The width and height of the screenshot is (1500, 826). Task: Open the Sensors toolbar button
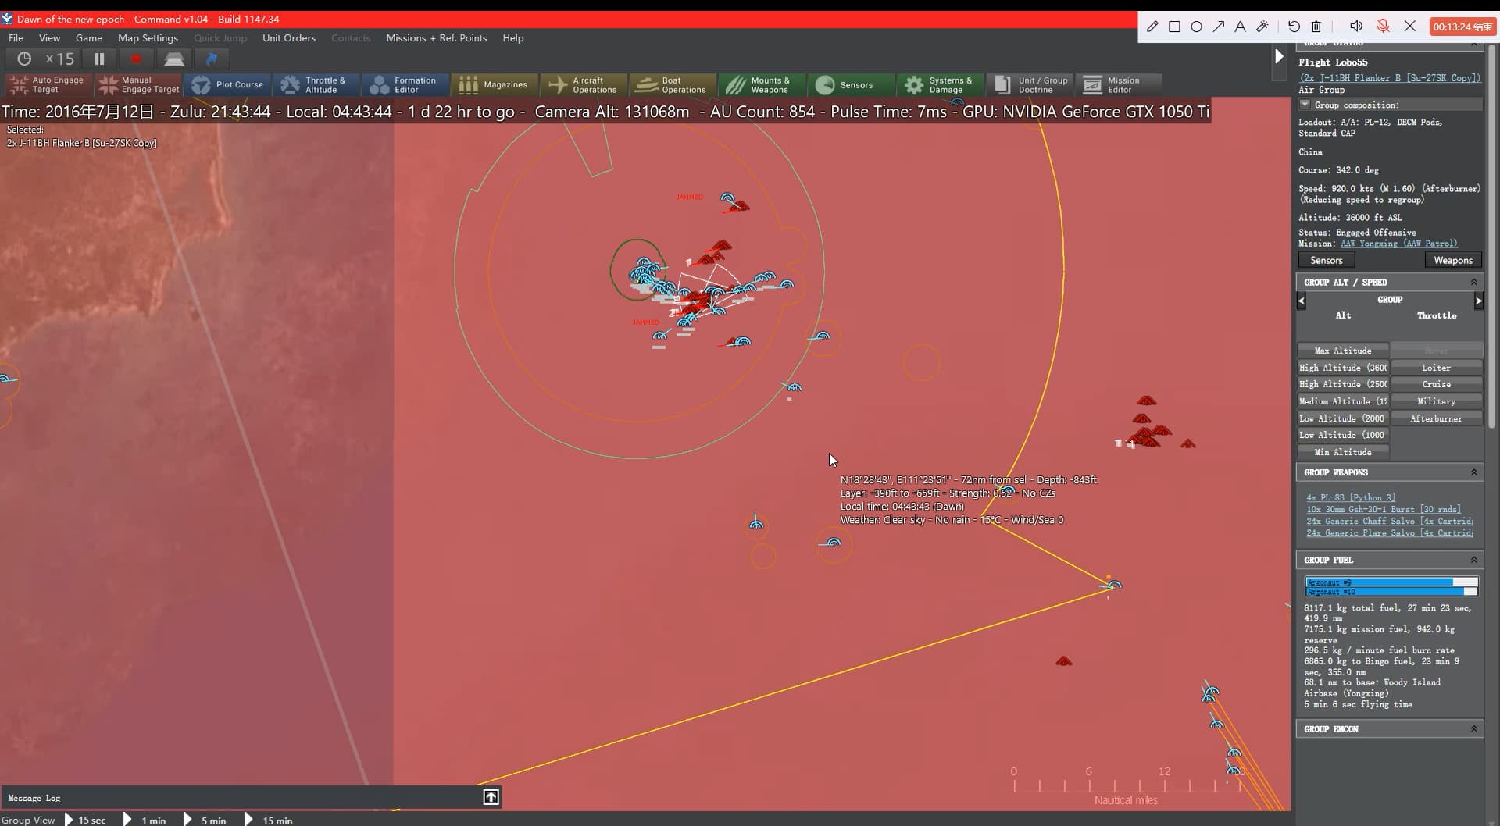pos(851,84)
